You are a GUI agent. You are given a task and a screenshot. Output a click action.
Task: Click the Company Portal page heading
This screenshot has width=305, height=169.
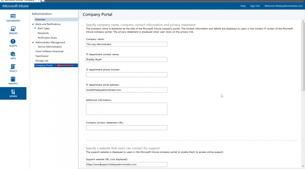click(97, 14)
